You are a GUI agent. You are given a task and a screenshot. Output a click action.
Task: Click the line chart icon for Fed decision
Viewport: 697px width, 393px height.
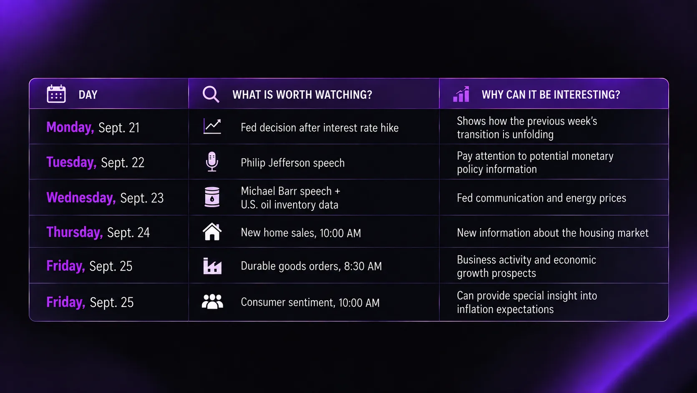[212, 126]
